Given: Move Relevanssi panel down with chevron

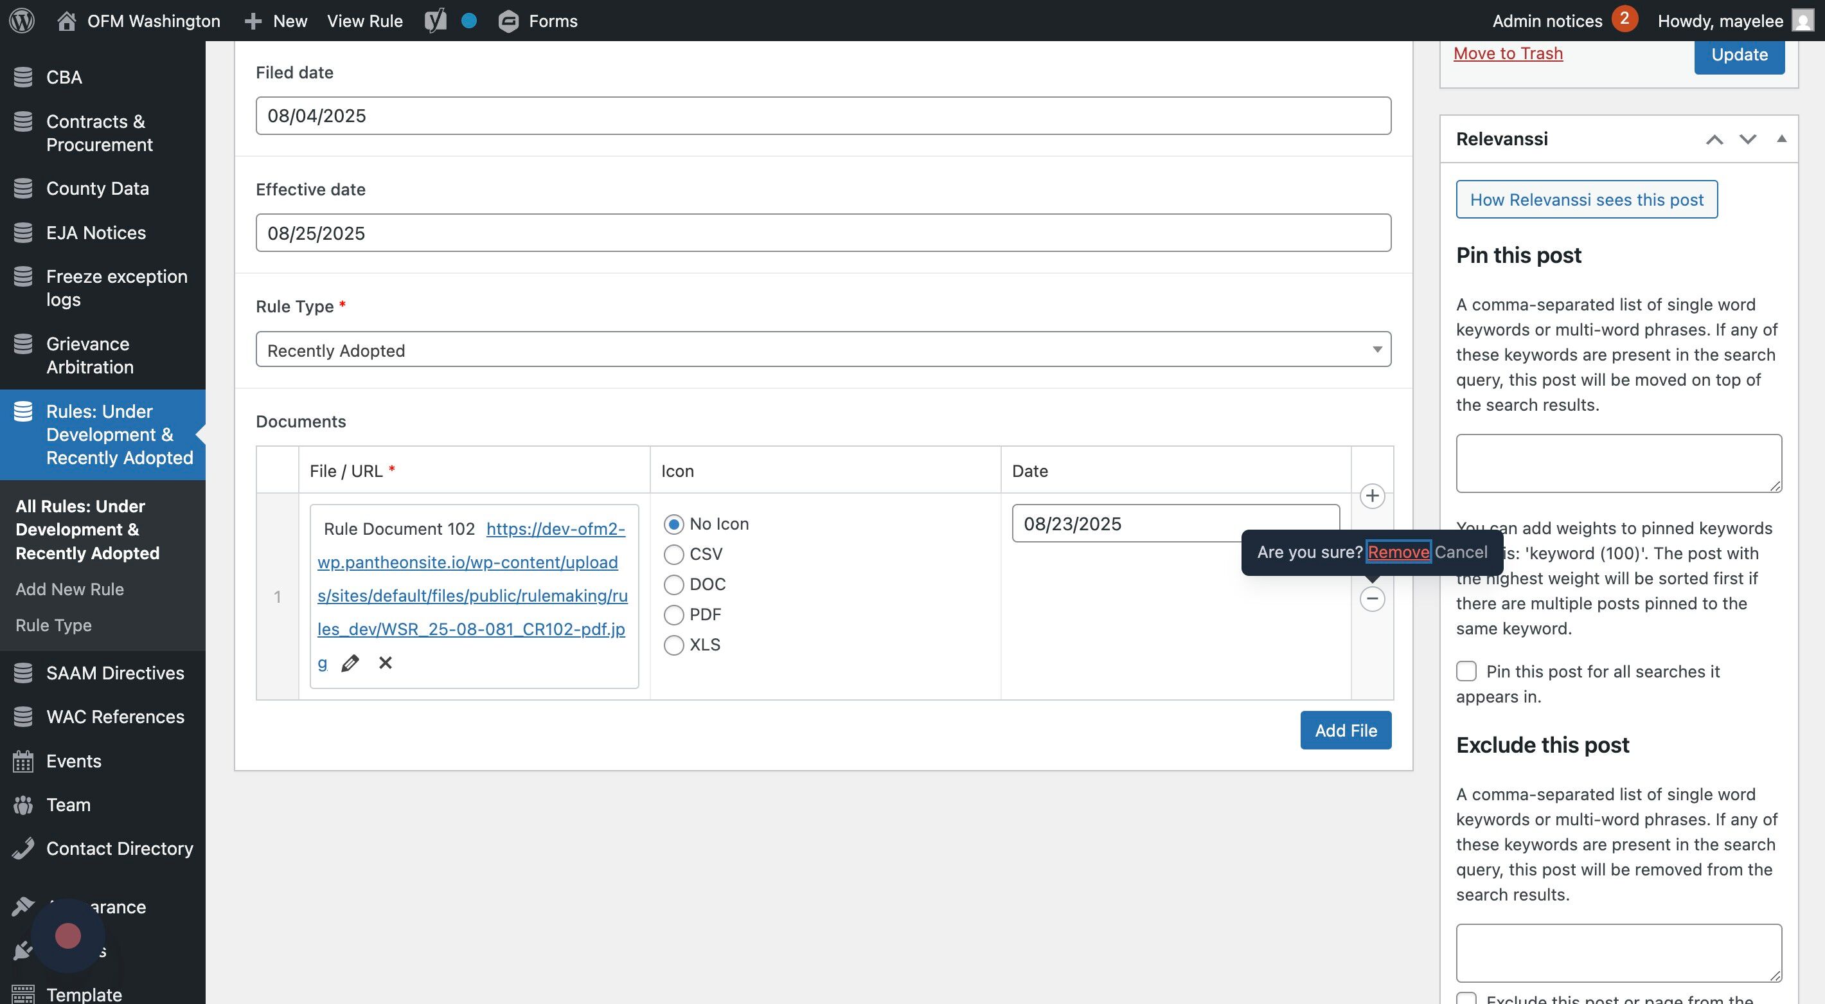Looking at the screenshot, I should (1747, 139).
